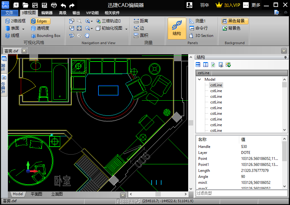
Task: Open the zoom in dropdown arrow
Action: point(91,21)
